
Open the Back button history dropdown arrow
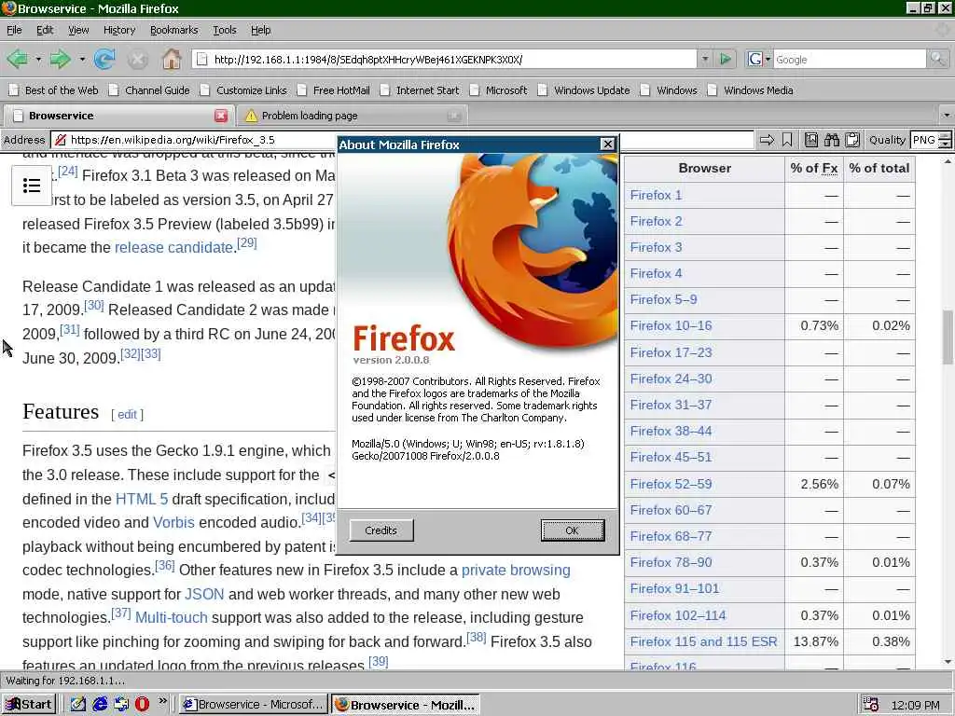(x=37, y=59)
